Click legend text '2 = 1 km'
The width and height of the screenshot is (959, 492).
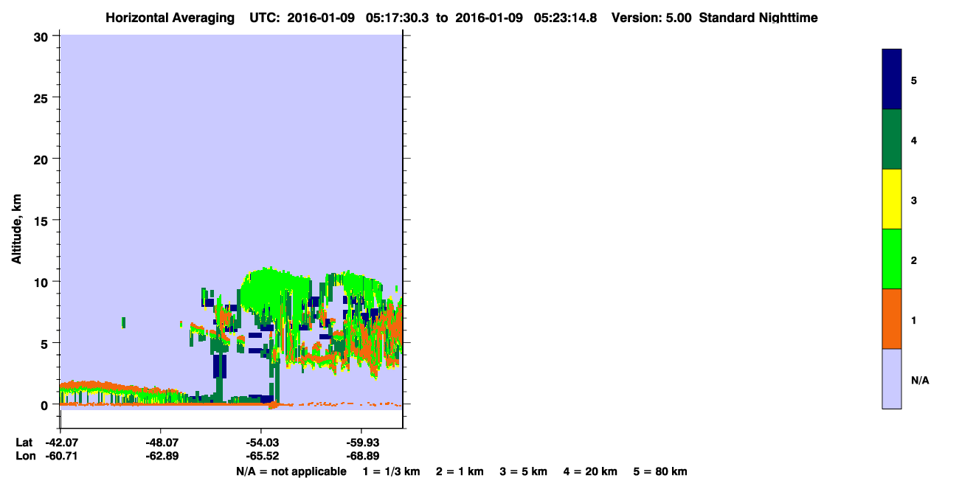coord(460,471)
